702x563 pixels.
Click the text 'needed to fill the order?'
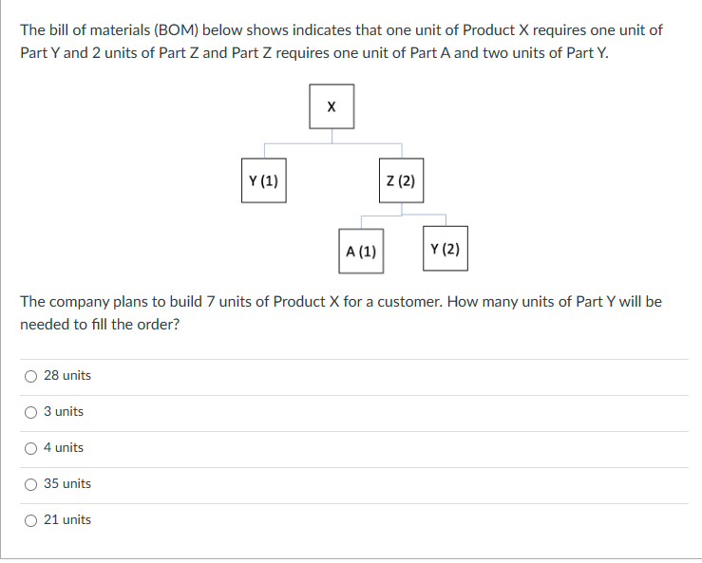100,324
